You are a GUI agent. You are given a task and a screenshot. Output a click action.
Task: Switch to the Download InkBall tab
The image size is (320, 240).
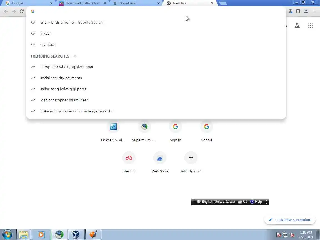82,3
